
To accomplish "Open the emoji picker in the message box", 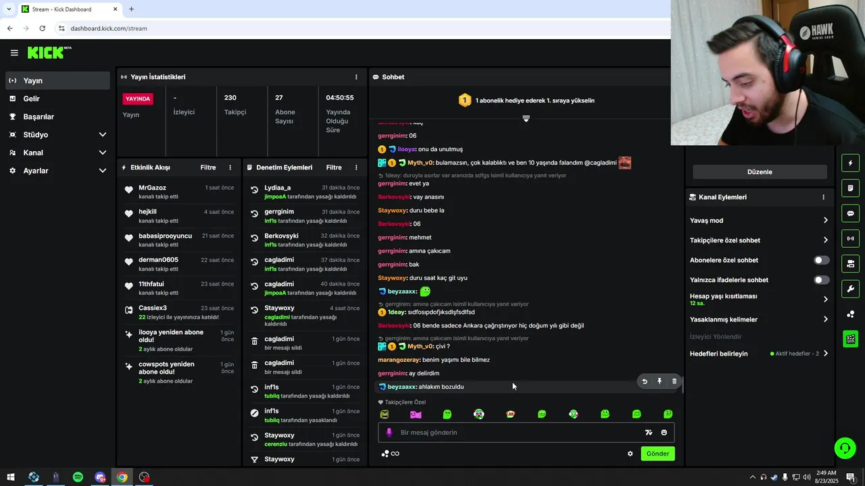I will [664, 433].
